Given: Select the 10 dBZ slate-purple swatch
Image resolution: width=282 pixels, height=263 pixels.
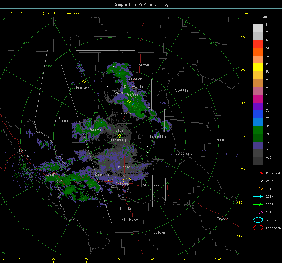Looking at the screenshot, I should tap(258, 145).
